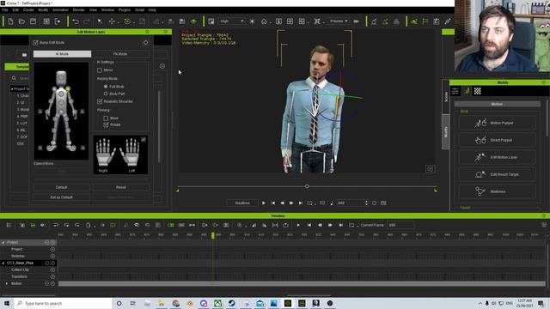Click the Save Project icon
This screenshot has height=309, width=550.
coord(33,21)
